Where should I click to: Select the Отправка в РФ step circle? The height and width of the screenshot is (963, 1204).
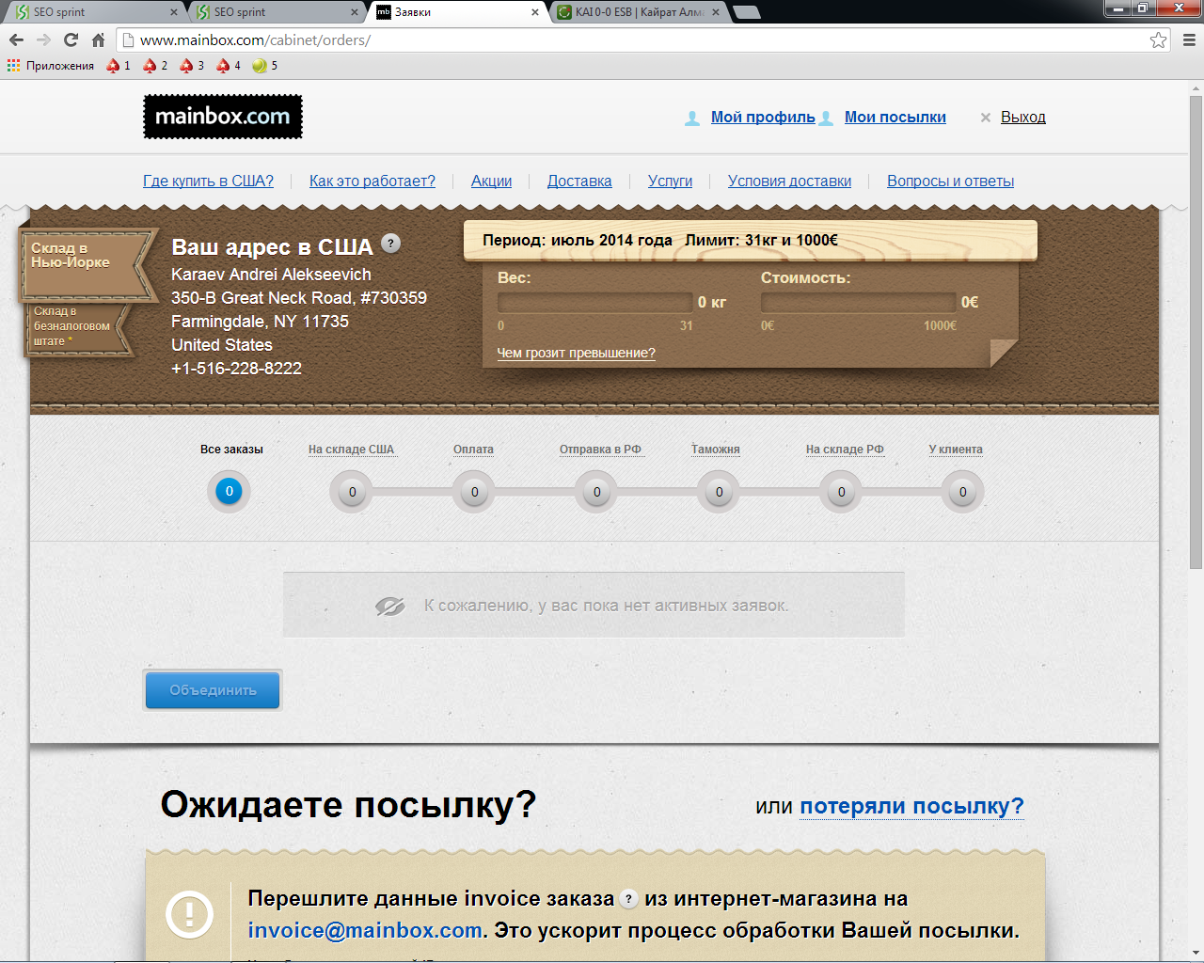(596, 492)
